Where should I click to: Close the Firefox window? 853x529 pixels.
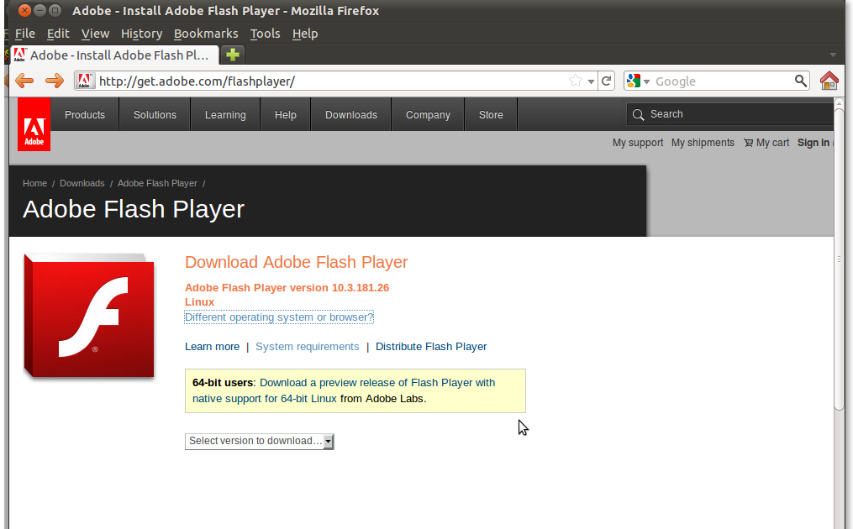[x=24, y=10]
